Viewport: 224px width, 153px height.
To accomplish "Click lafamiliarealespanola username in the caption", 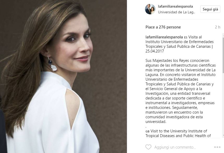I will click(164, 37).
